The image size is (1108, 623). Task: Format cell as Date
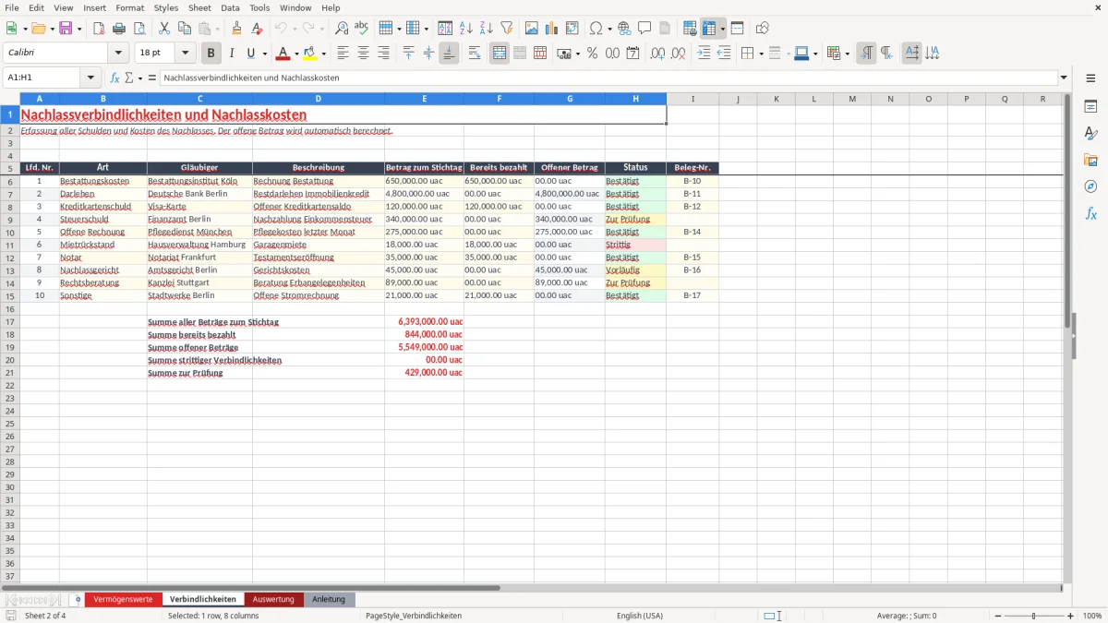point(633,54)
